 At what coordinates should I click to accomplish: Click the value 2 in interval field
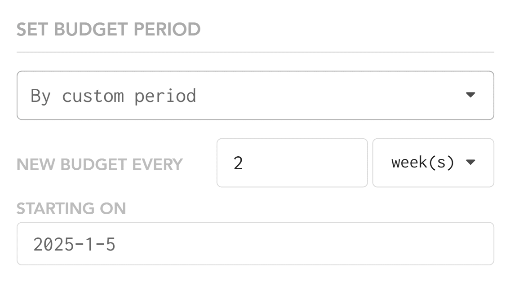click(238, 163)
